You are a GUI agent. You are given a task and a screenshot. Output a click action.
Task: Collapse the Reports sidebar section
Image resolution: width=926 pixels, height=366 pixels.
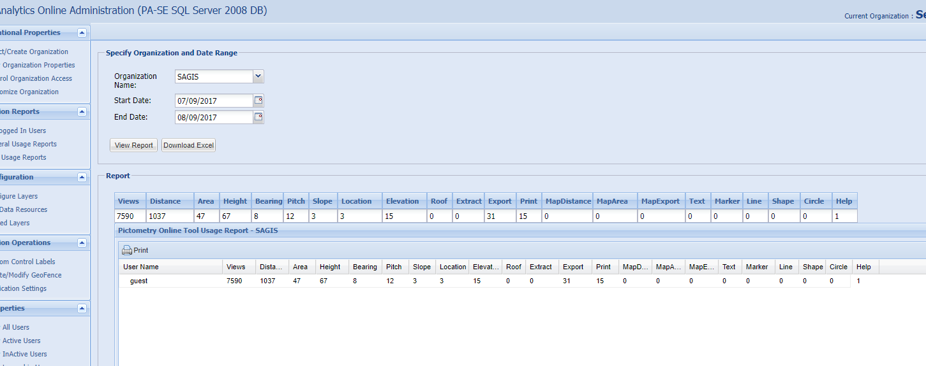82,111
